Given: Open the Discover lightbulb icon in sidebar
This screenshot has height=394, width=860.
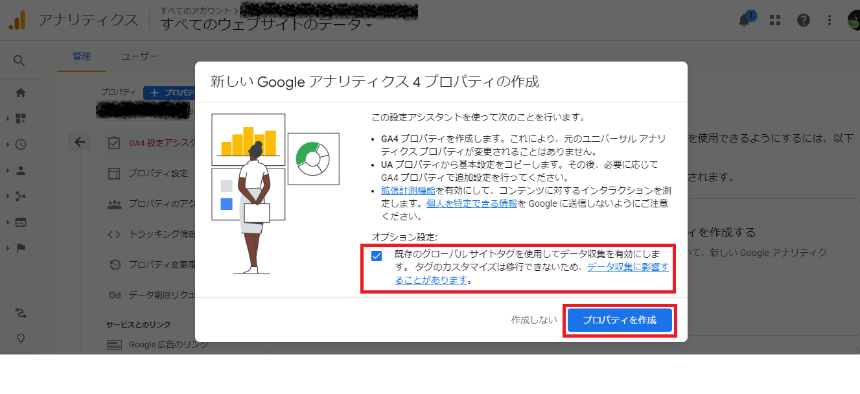Looking at the screenshot, I should tap(20, 339).
